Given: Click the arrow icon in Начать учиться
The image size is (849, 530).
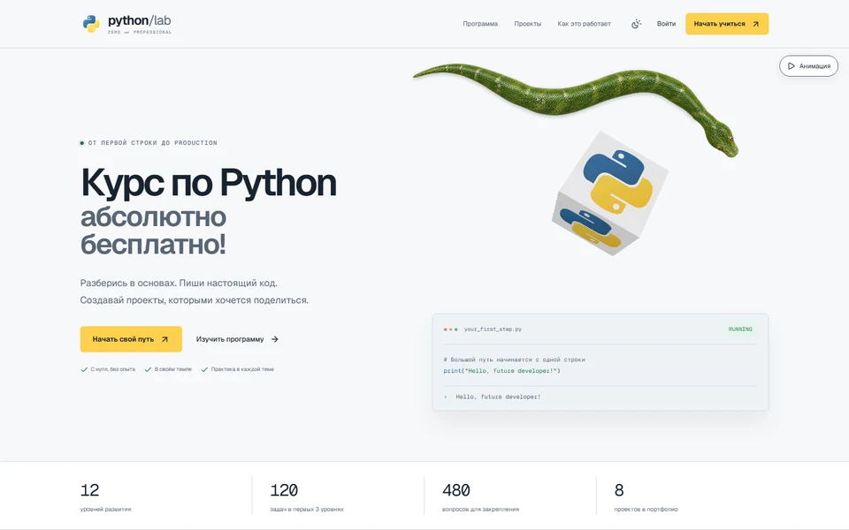Looking at the screenshot, I should [756, 24].
